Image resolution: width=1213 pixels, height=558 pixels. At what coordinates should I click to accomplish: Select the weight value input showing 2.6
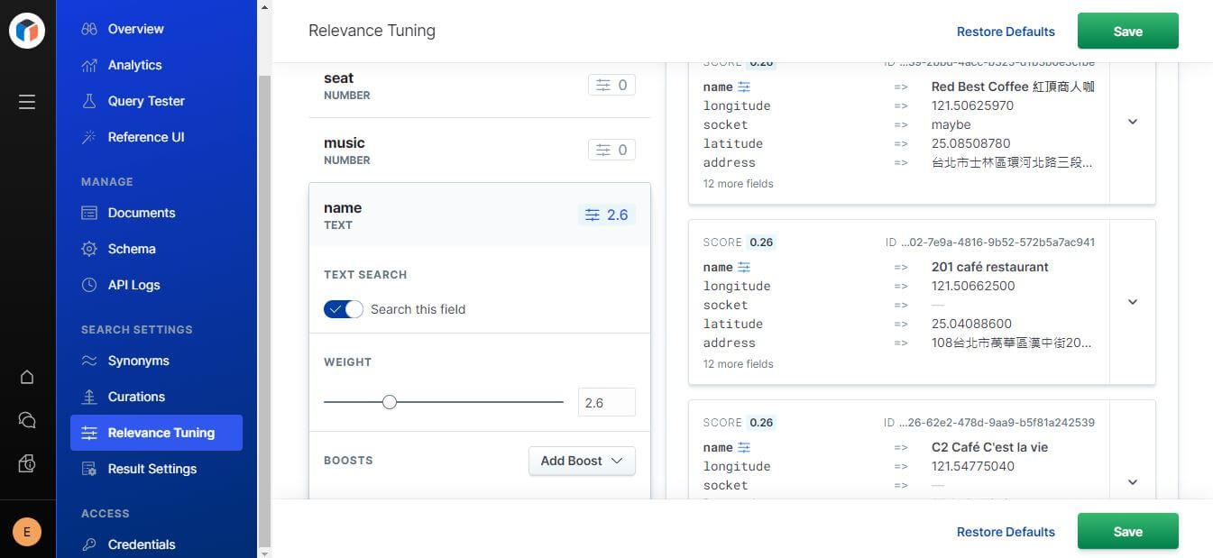click(x=606, y=402)
